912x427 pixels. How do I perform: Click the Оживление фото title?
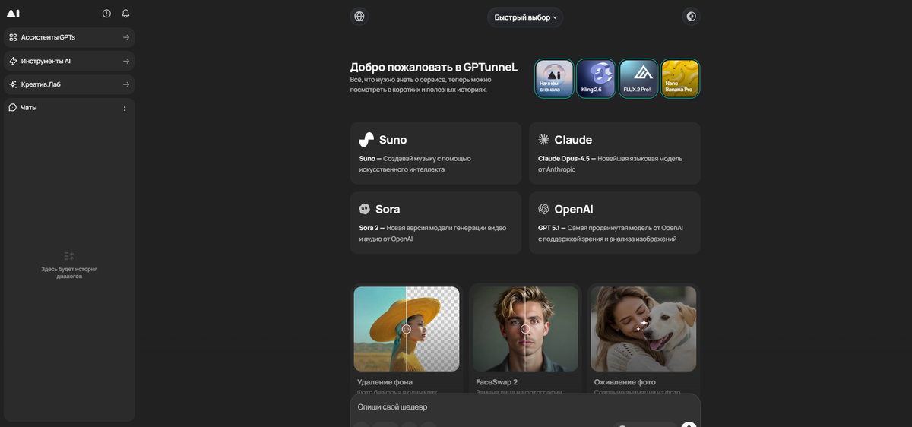pos(625,382)
